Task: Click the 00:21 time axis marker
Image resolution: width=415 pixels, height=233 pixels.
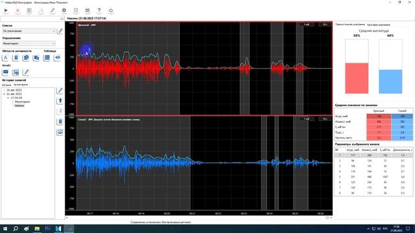Action: point(193,214)
